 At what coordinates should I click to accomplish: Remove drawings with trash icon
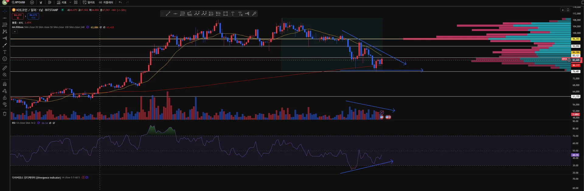click(5, 114)
